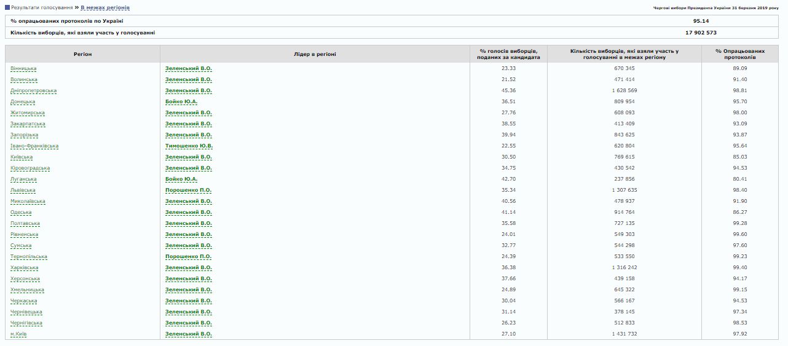Viewport: 788px width, 346px height.
Task: Click Порошенко П.О. in the Тернопільська row
Action: pyautogui.click(x=188, y=256)
